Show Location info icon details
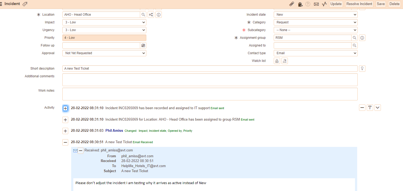This screenshot has width=403, height=191. pyautogui.click(x=159, y=15)
